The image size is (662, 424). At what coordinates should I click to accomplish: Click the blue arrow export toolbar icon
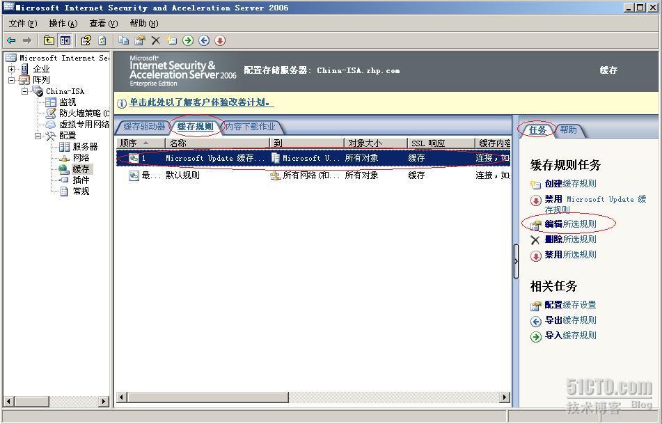tap(204, 40)
